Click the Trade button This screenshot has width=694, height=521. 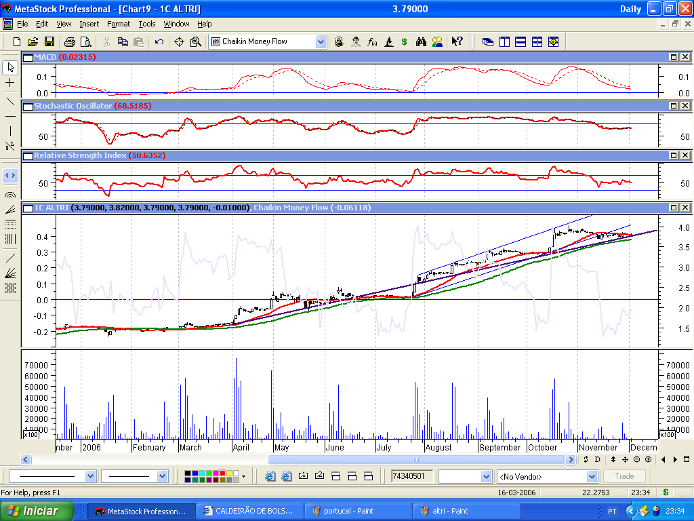(x=624, y=476)
